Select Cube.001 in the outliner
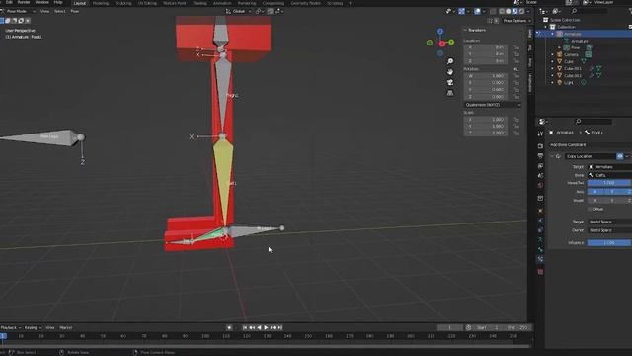 (573, 68)
